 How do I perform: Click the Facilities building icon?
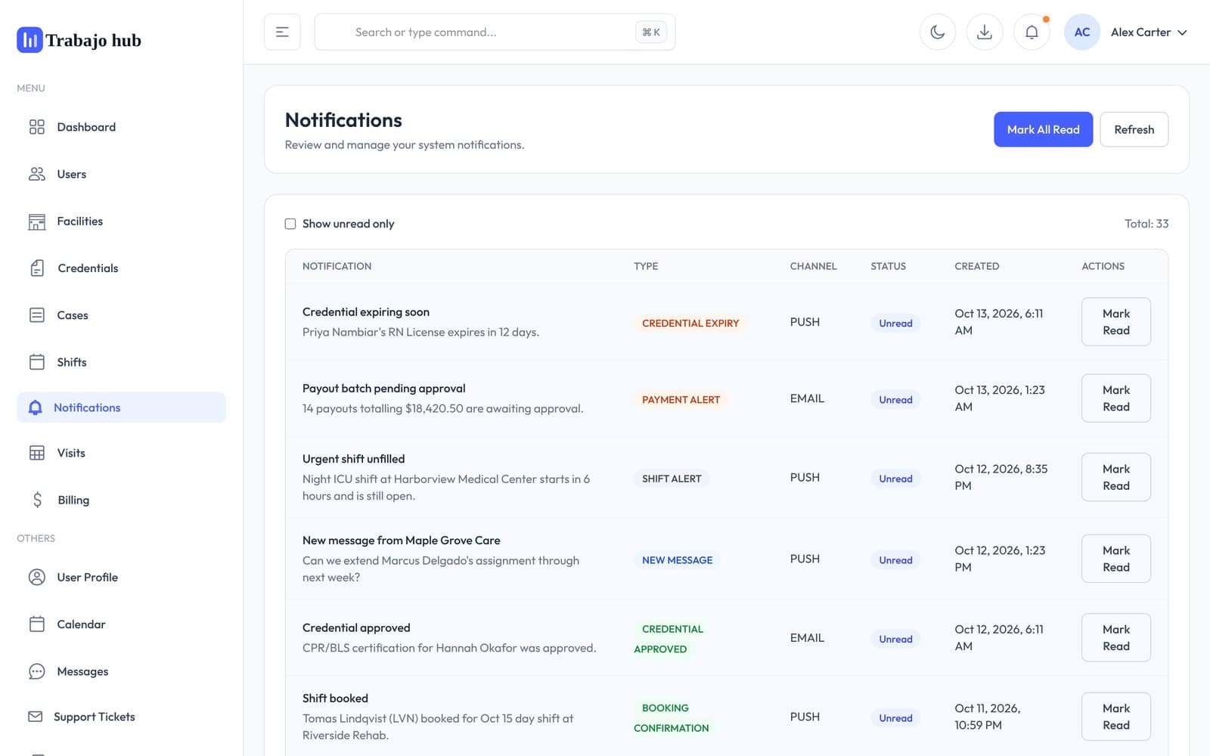tap(36, 222)
